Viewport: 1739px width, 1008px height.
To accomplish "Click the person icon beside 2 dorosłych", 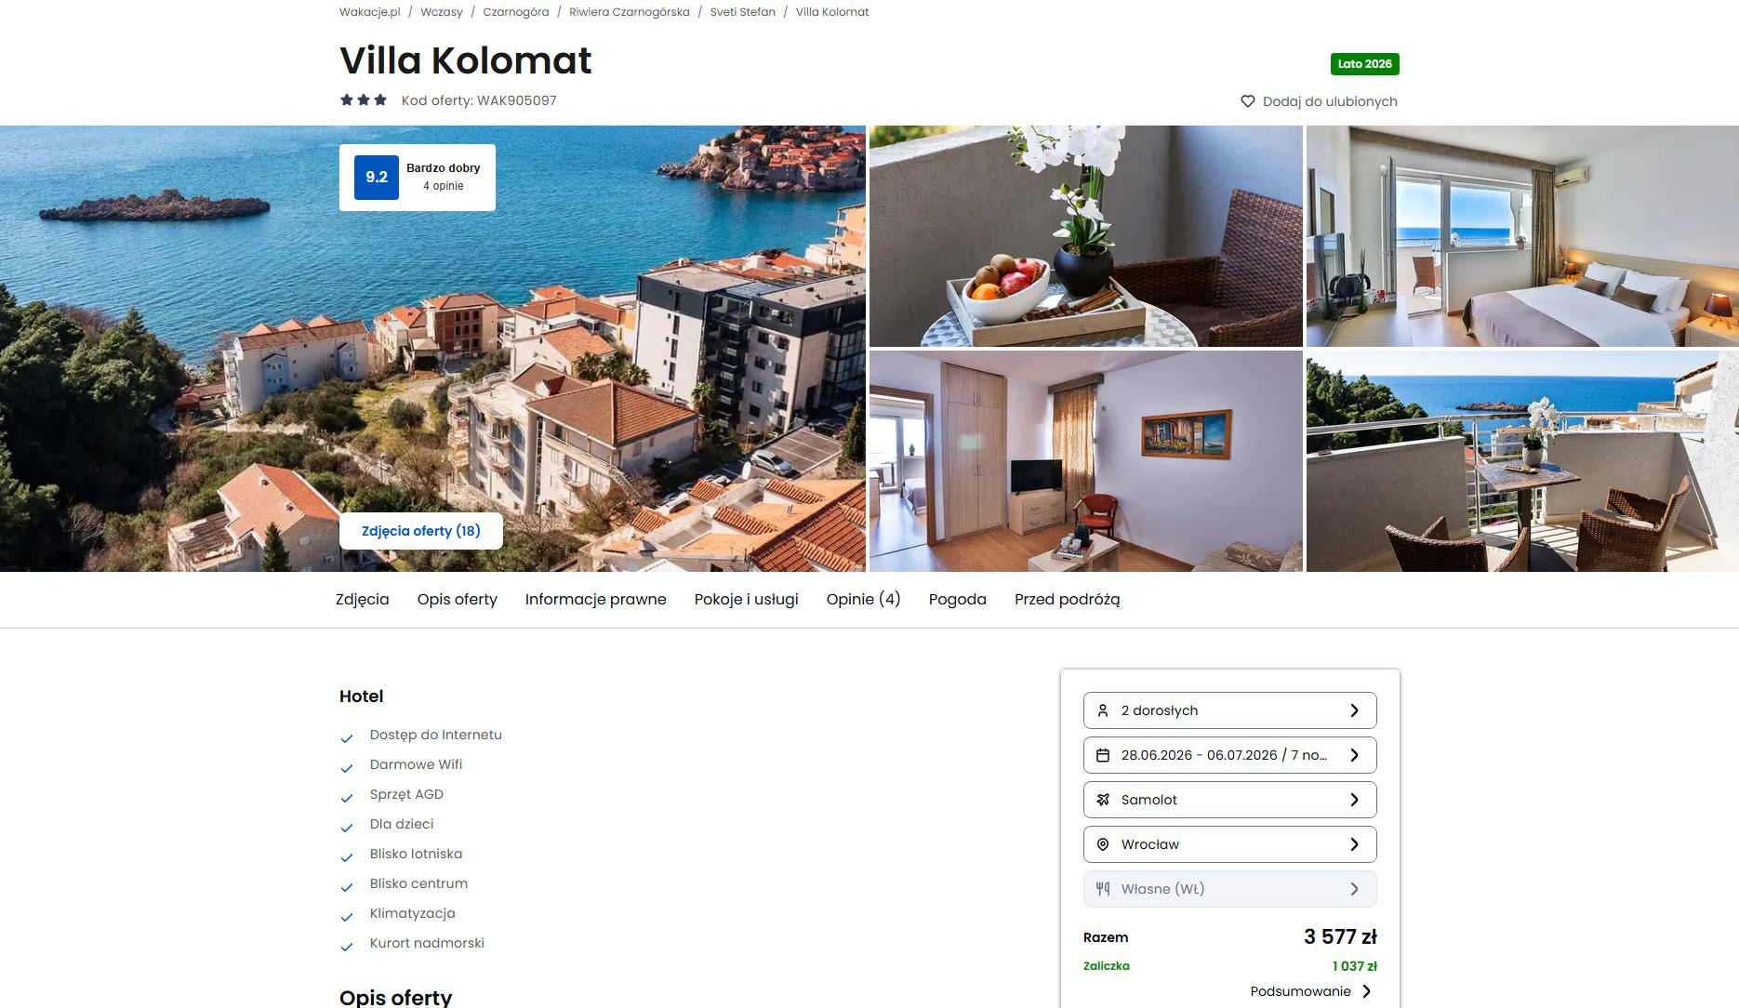I will click(1103, 710).
